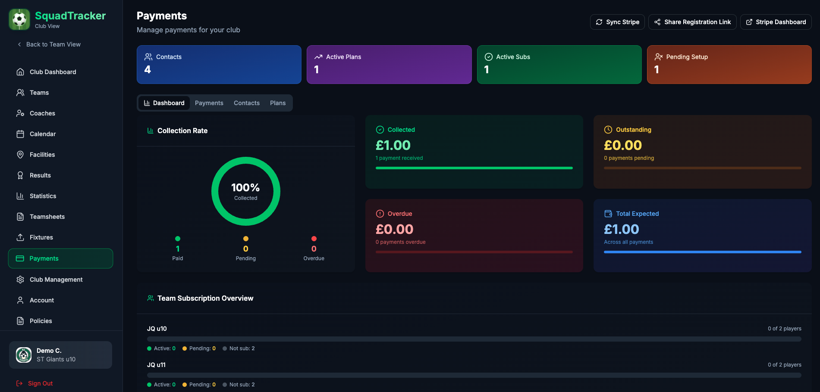This screenshot has width=820, height=392.
Task: Click the Teamsheets document icon
Action: pyautogui.click(x=20, y=217)
